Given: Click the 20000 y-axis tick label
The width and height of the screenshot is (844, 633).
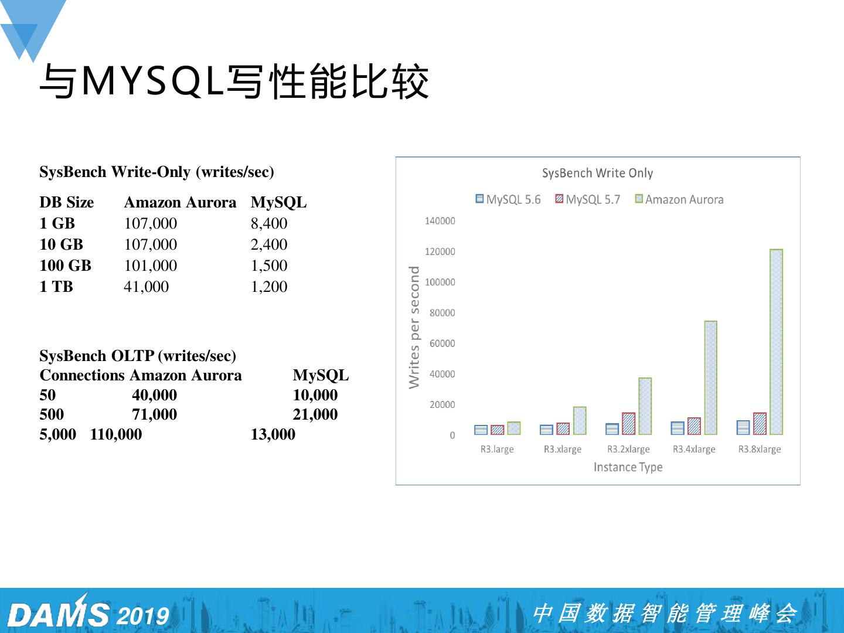Looking at the screenshot, I should (443, 404).
